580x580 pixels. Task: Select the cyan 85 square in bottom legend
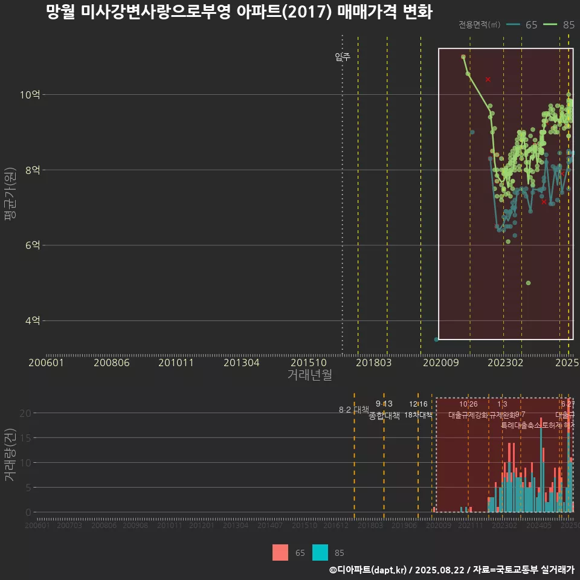320,553
